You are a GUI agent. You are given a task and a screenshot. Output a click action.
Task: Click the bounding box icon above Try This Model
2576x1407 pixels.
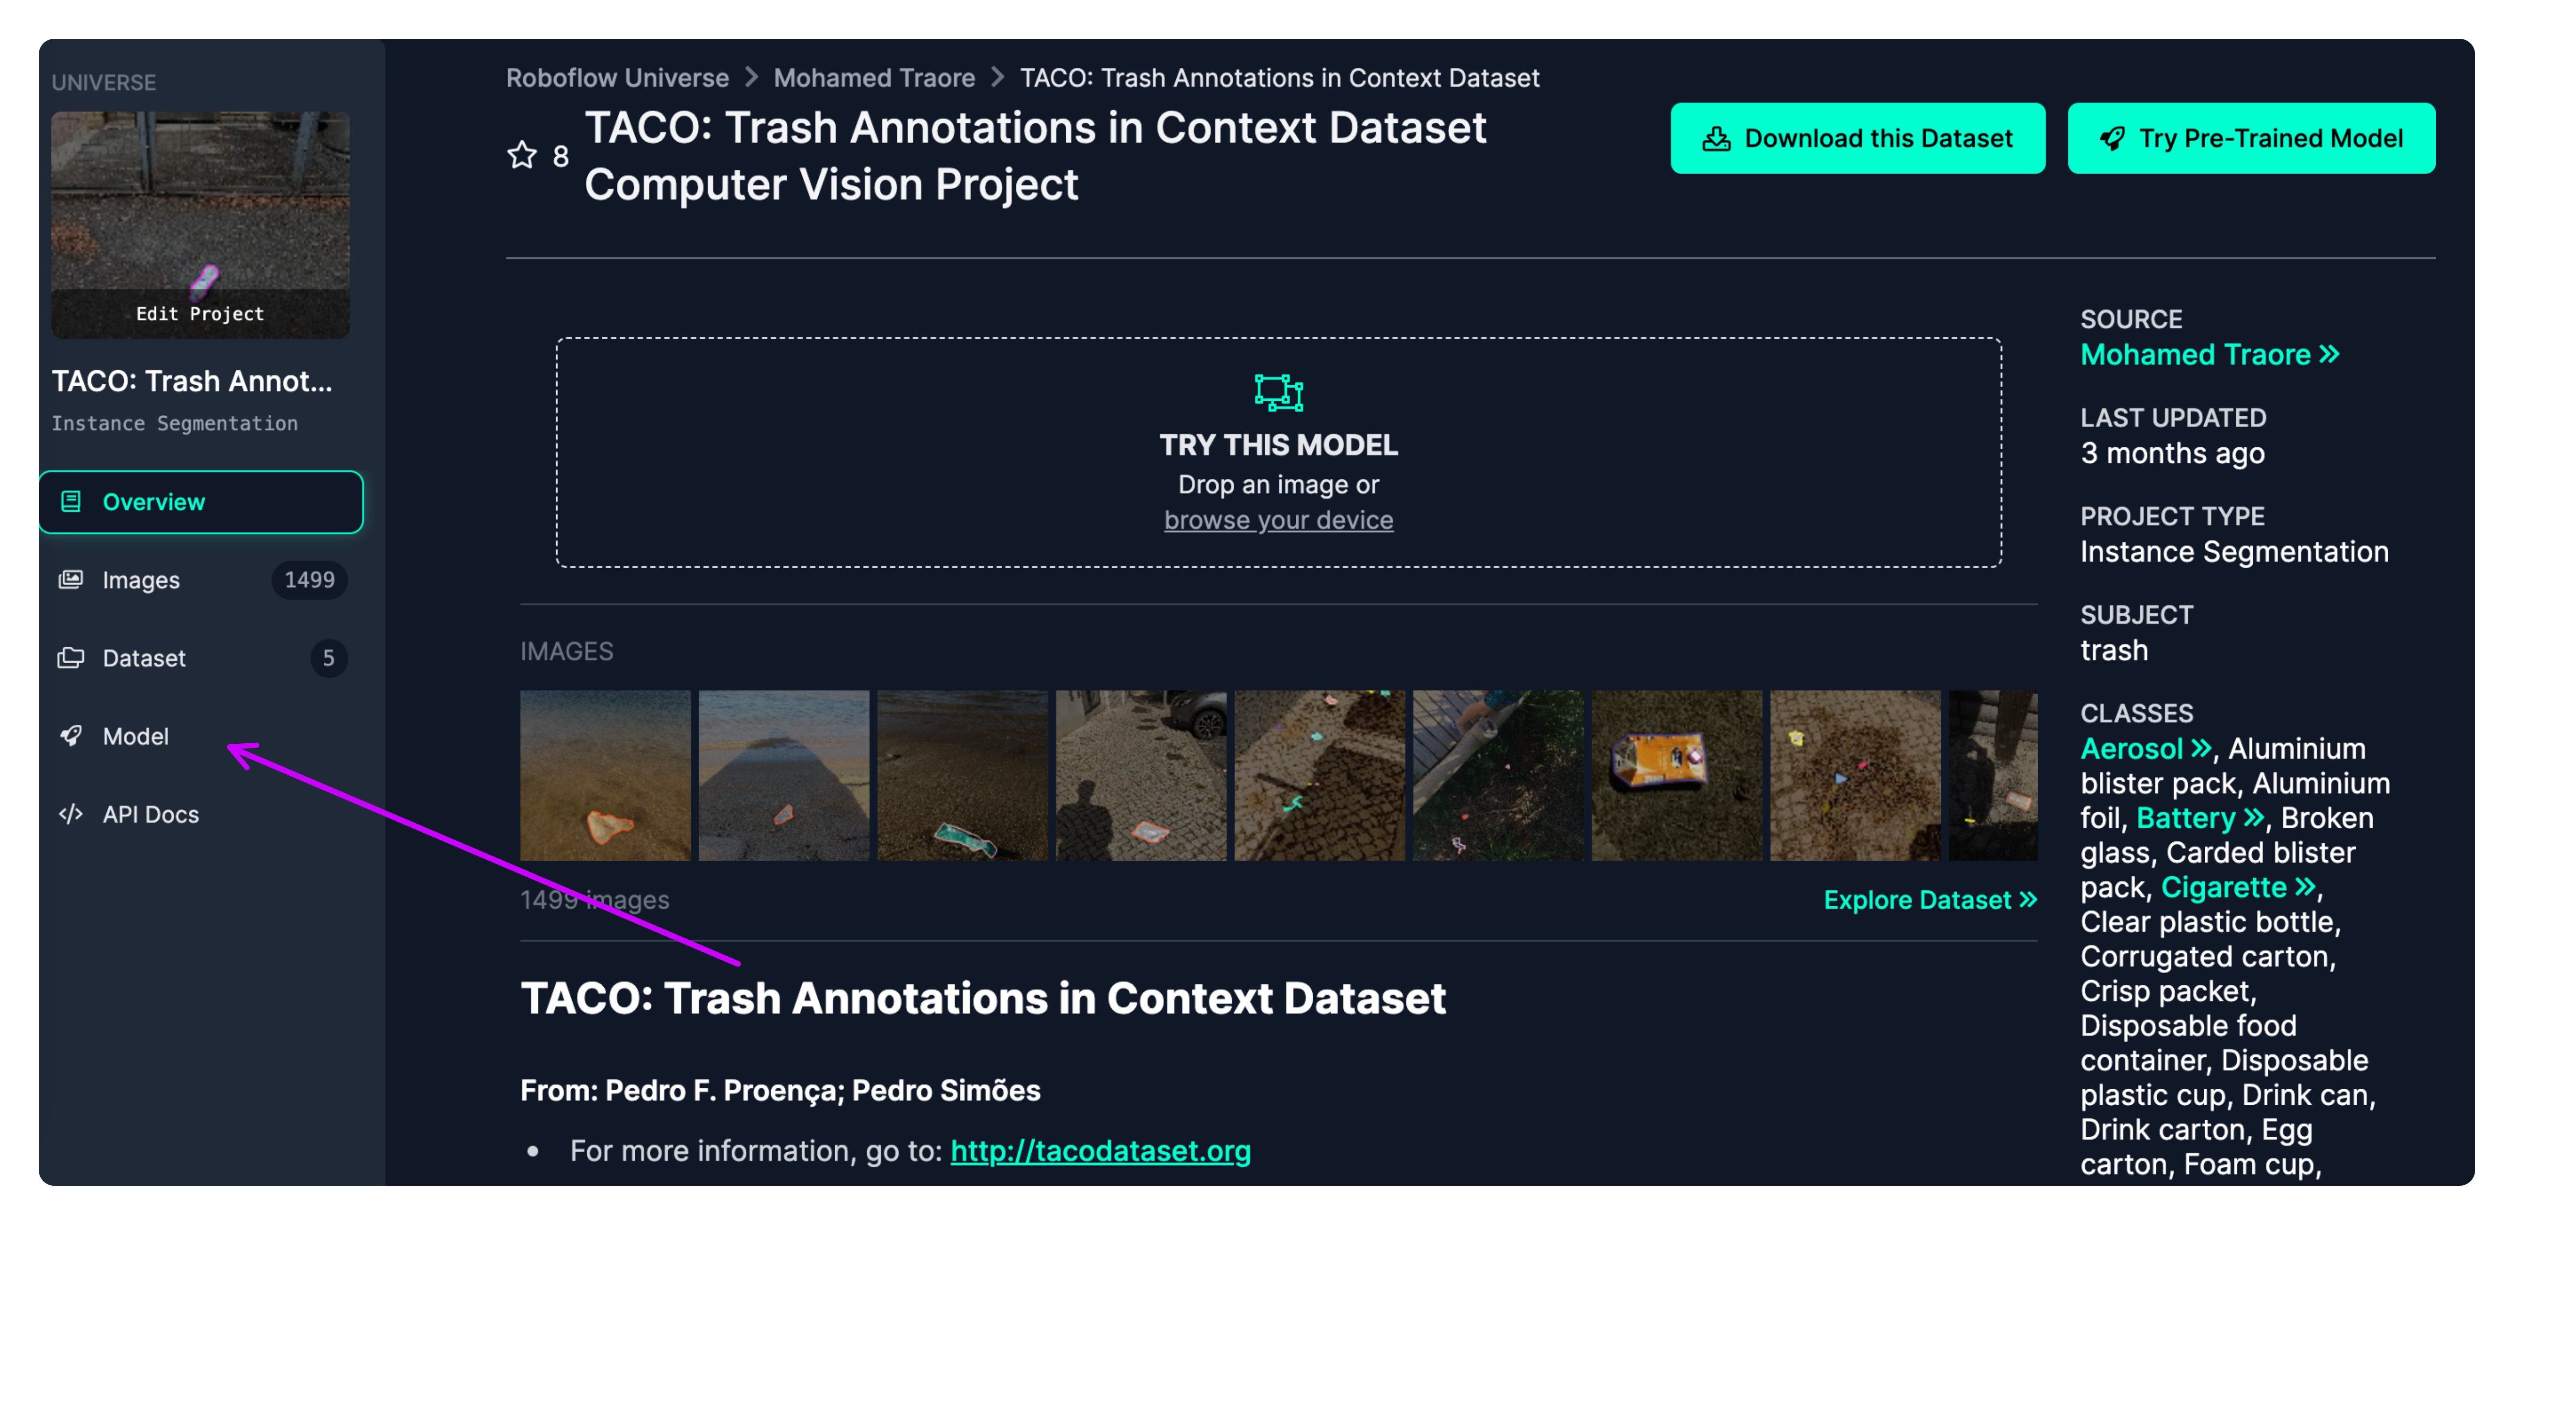point(1278,392)
